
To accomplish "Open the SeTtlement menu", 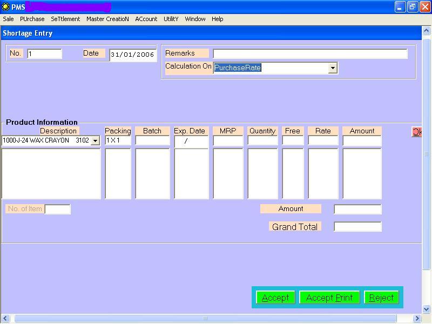I will (x=65, y=19).
